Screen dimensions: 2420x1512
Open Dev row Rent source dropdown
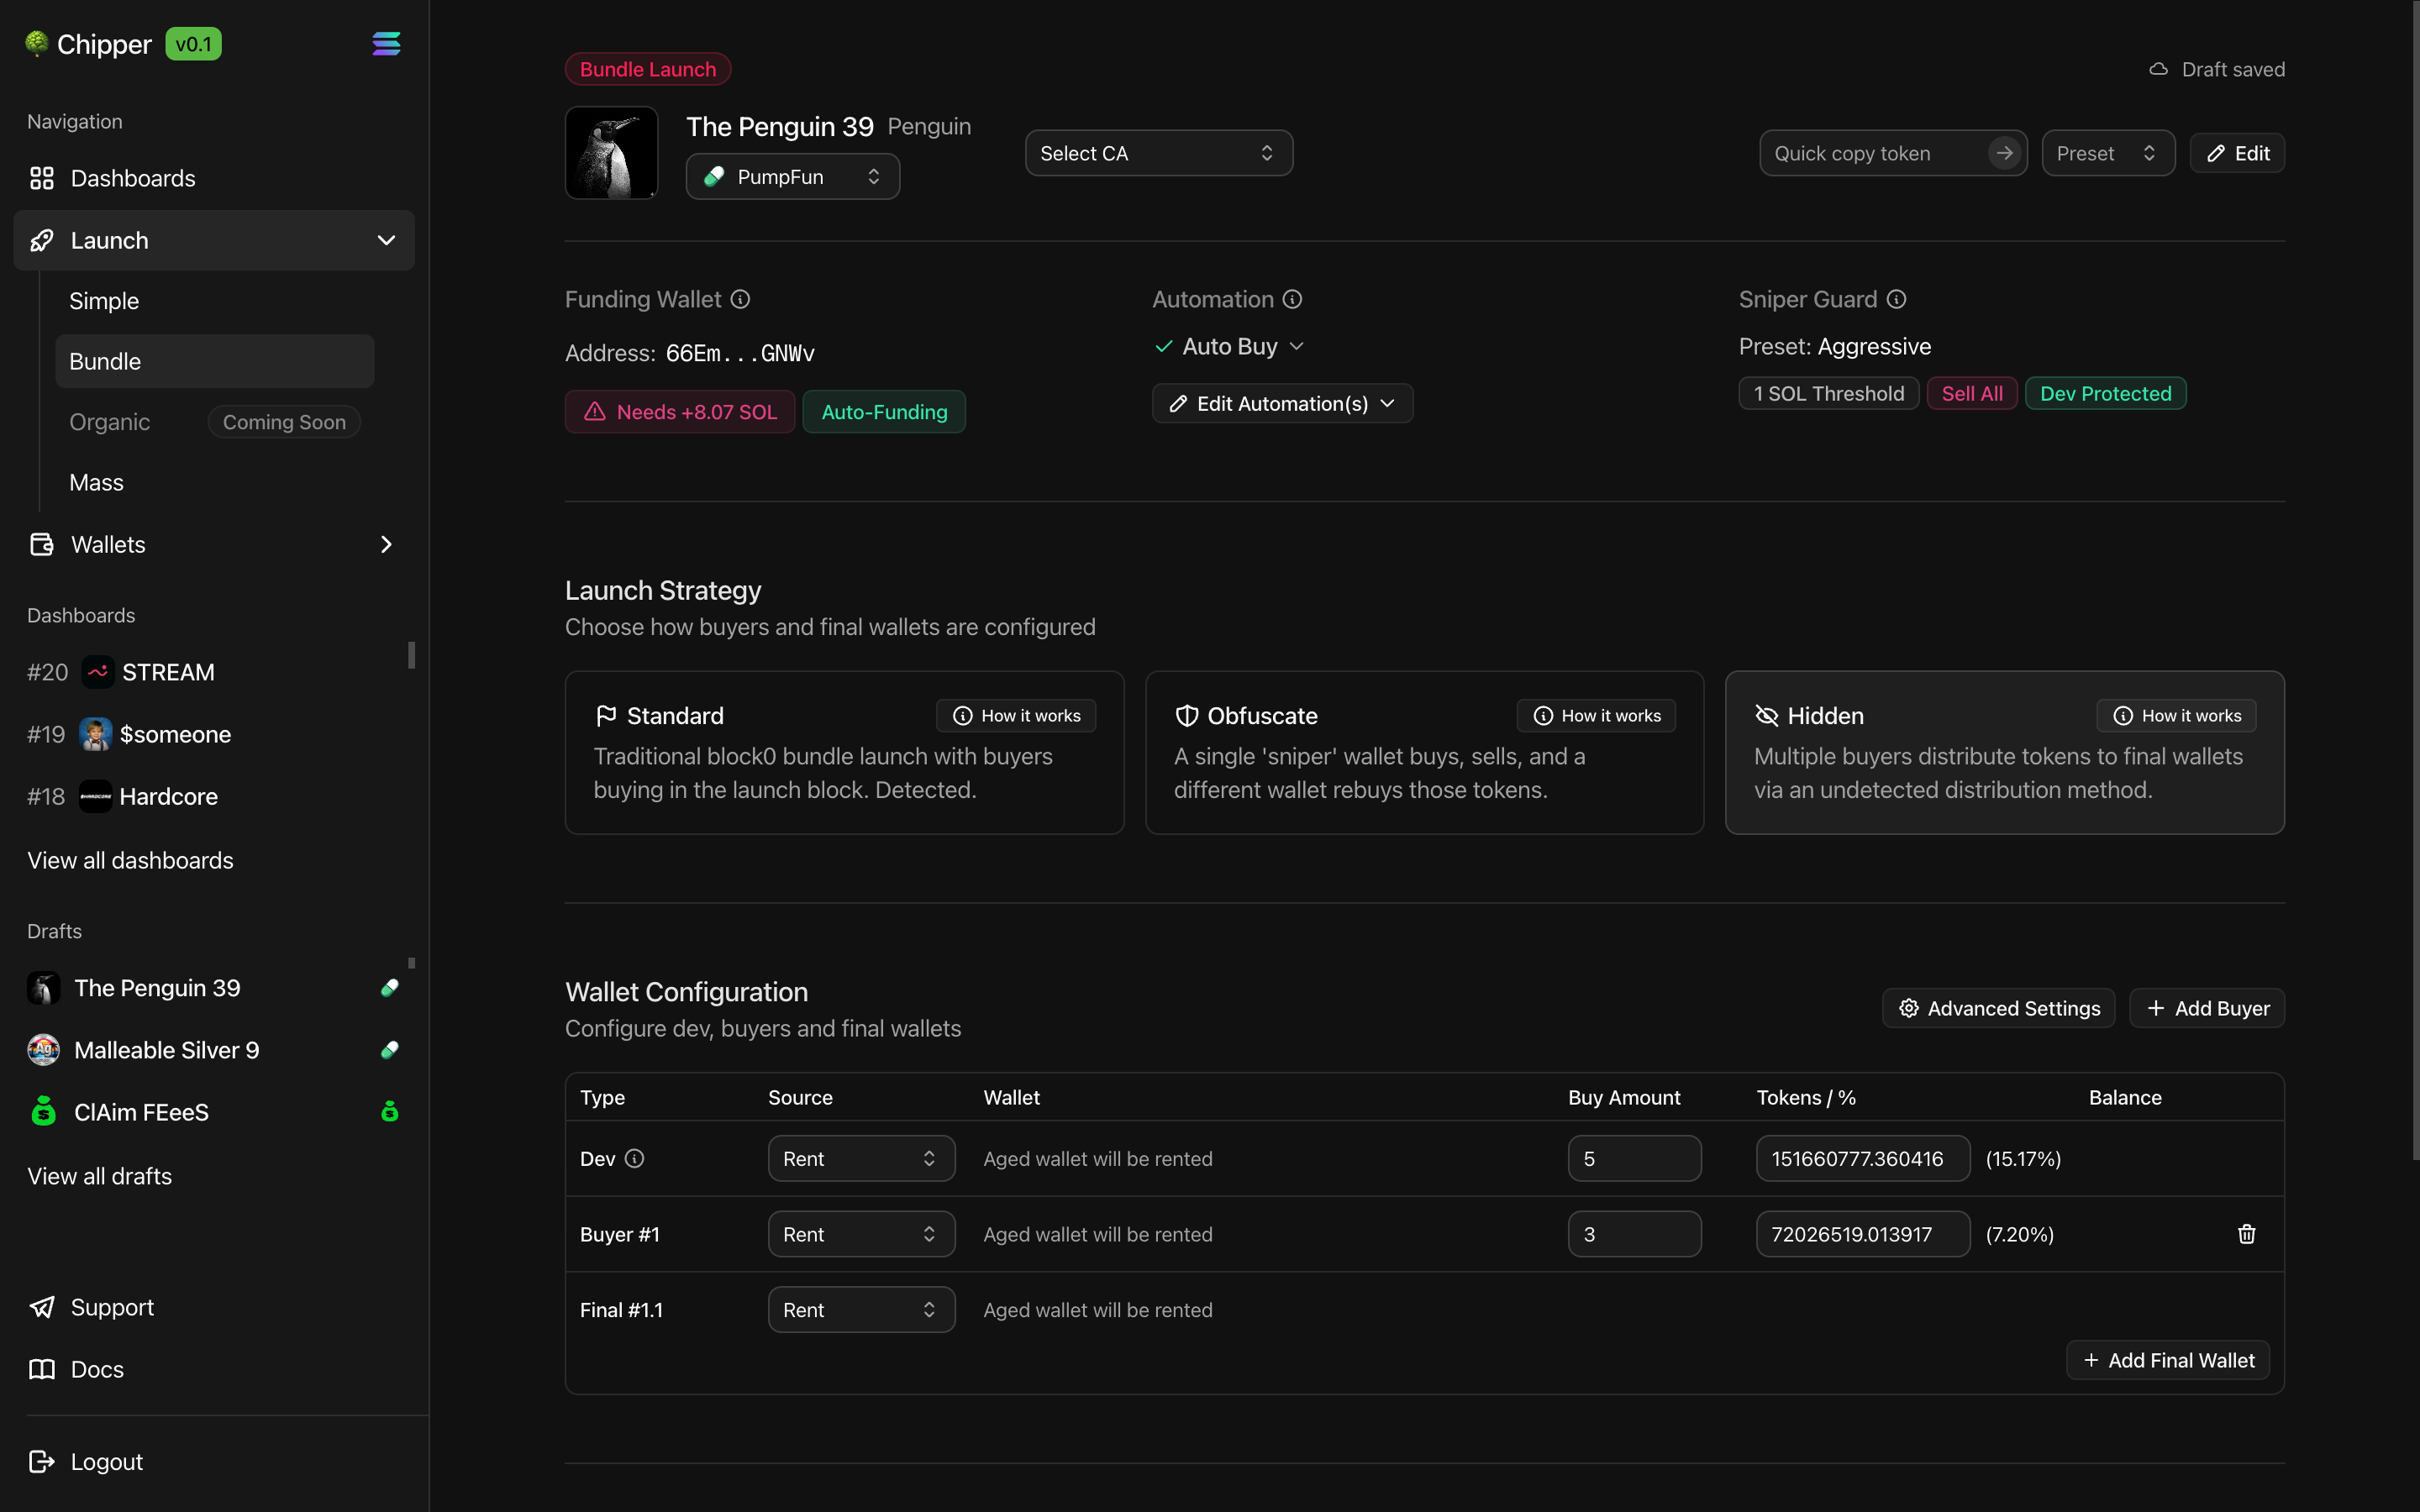pyautogui.click(x=860, y=1158)
